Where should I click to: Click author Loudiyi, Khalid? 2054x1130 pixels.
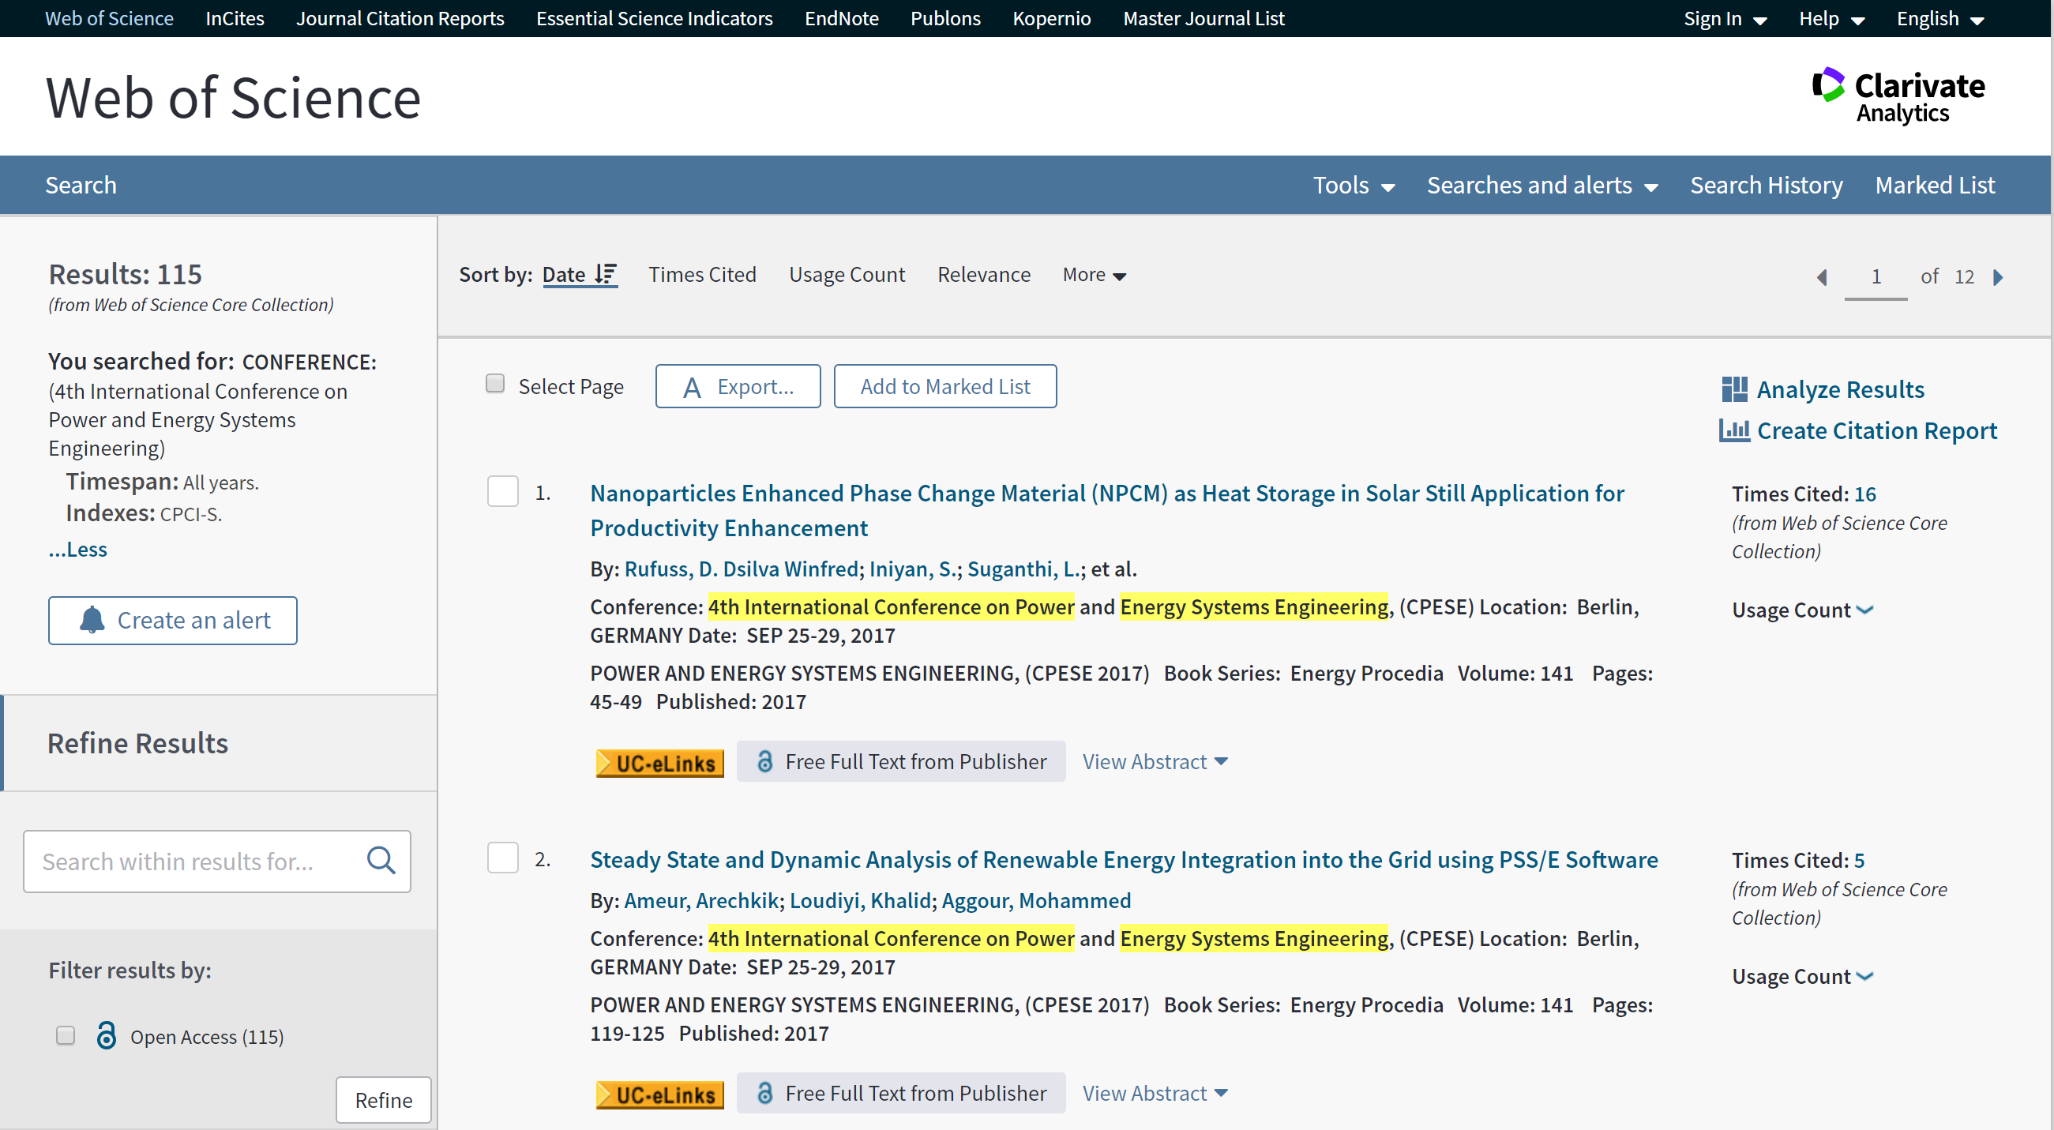pos(860,900)
